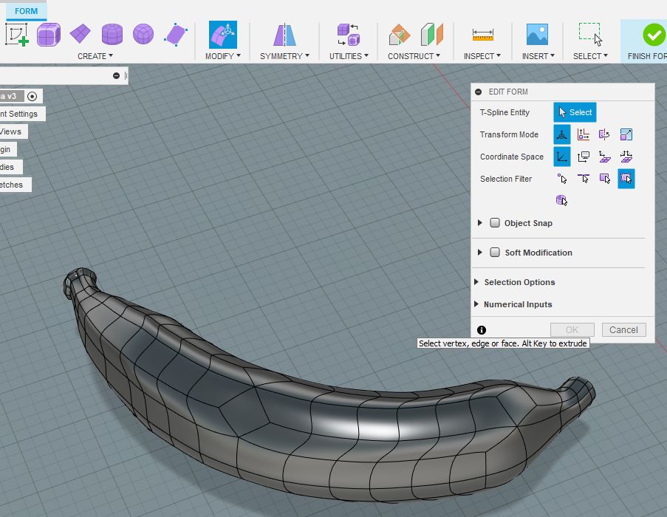
Task: Open the MODIFY dropdown menu
Action: pos(223,56)
